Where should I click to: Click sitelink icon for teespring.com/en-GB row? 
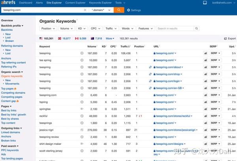(150, 88)
